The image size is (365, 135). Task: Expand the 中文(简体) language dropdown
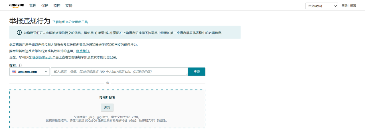(x=321, y=6)
